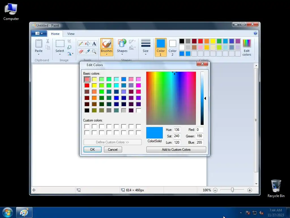Click the rectangular Select icon
The image size is (290, 218).
coord(60,43)
